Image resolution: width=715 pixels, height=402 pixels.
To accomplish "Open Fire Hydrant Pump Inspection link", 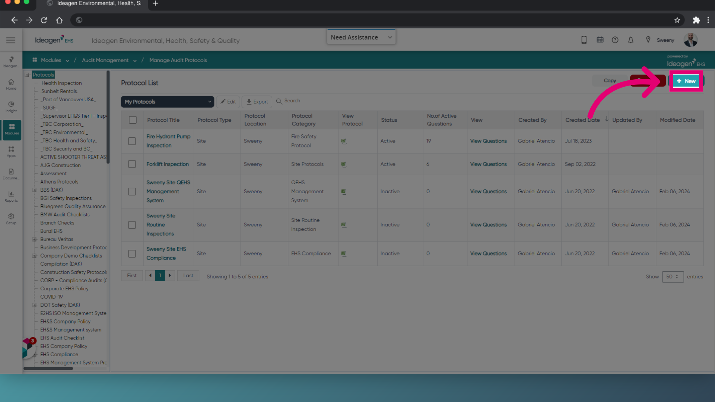I will [168, 141].
